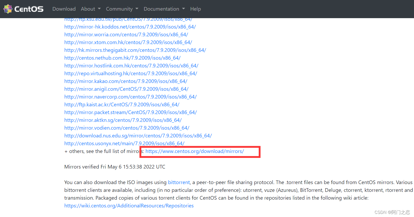Viewport: 414px width, 217px height.
Task: Expand the Documentation dropdown menu
Action: [164, 9]
